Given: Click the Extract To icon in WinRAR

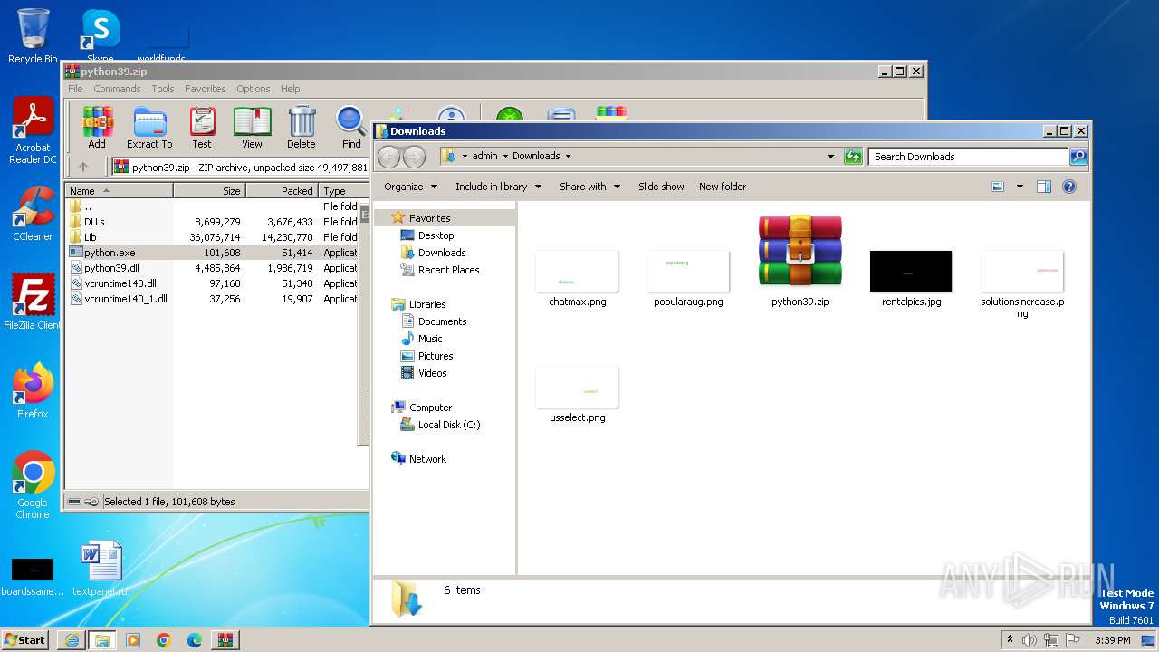Looking at the screenshot, I should click(x=149, y=127).
